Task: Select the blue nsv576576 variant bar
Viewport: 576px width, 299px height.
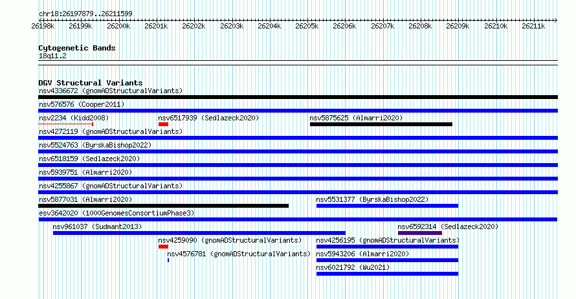Action: pos(298,111)
